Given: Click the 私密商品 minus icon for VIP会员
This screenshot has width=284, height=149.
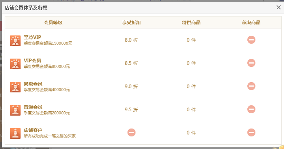Looking at the screenshot, I should (x=251, y=63).
